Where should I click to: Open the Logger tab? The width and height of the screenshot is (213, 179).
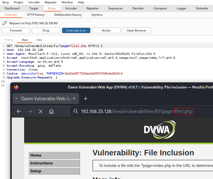pos(182,8)
